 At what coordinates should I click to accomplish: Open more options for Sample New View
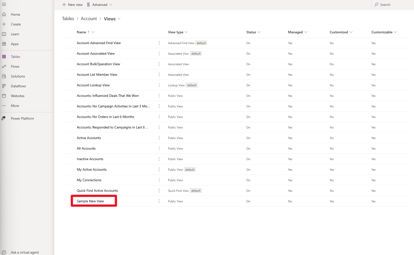[x=159, y=201]
